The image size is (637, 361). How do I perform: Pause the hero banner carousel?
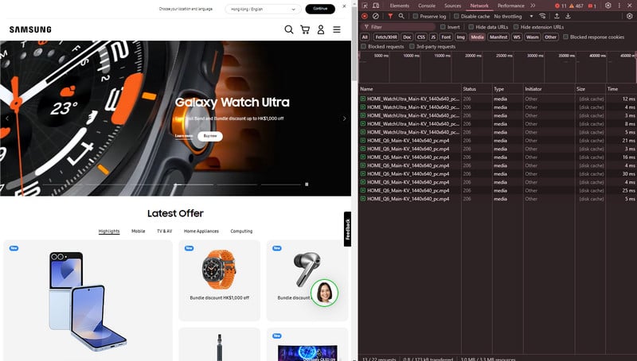click(x=307, y=184)
